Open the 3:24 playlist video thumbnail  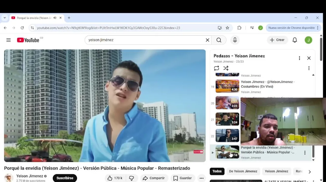pos(227,119)
